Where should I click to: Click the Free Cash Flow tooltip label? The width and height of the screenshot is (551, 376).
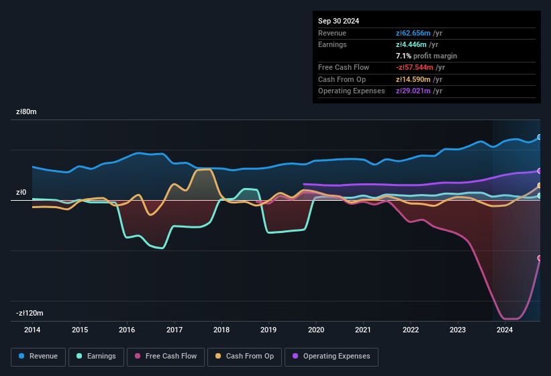click(x=344, y=67)
